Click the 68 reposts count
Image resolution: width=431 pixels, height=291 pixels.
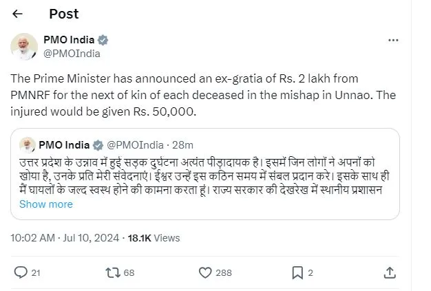click(x=129, y=272)
